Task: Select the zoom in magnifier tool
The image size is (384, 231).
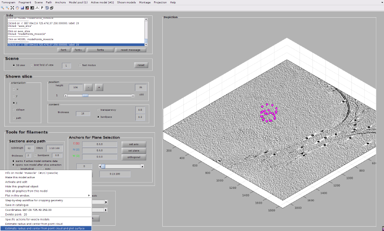Action: tap(2, 8)
